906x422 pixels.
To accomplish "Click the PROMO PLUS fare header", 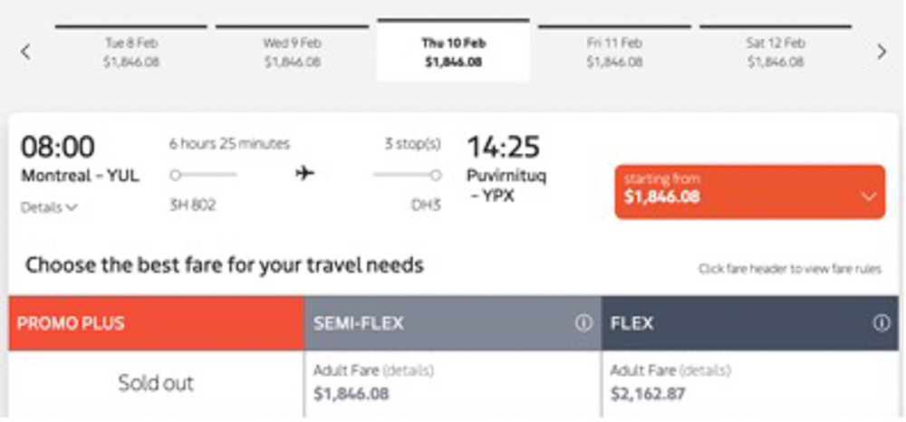I will 156,323.
